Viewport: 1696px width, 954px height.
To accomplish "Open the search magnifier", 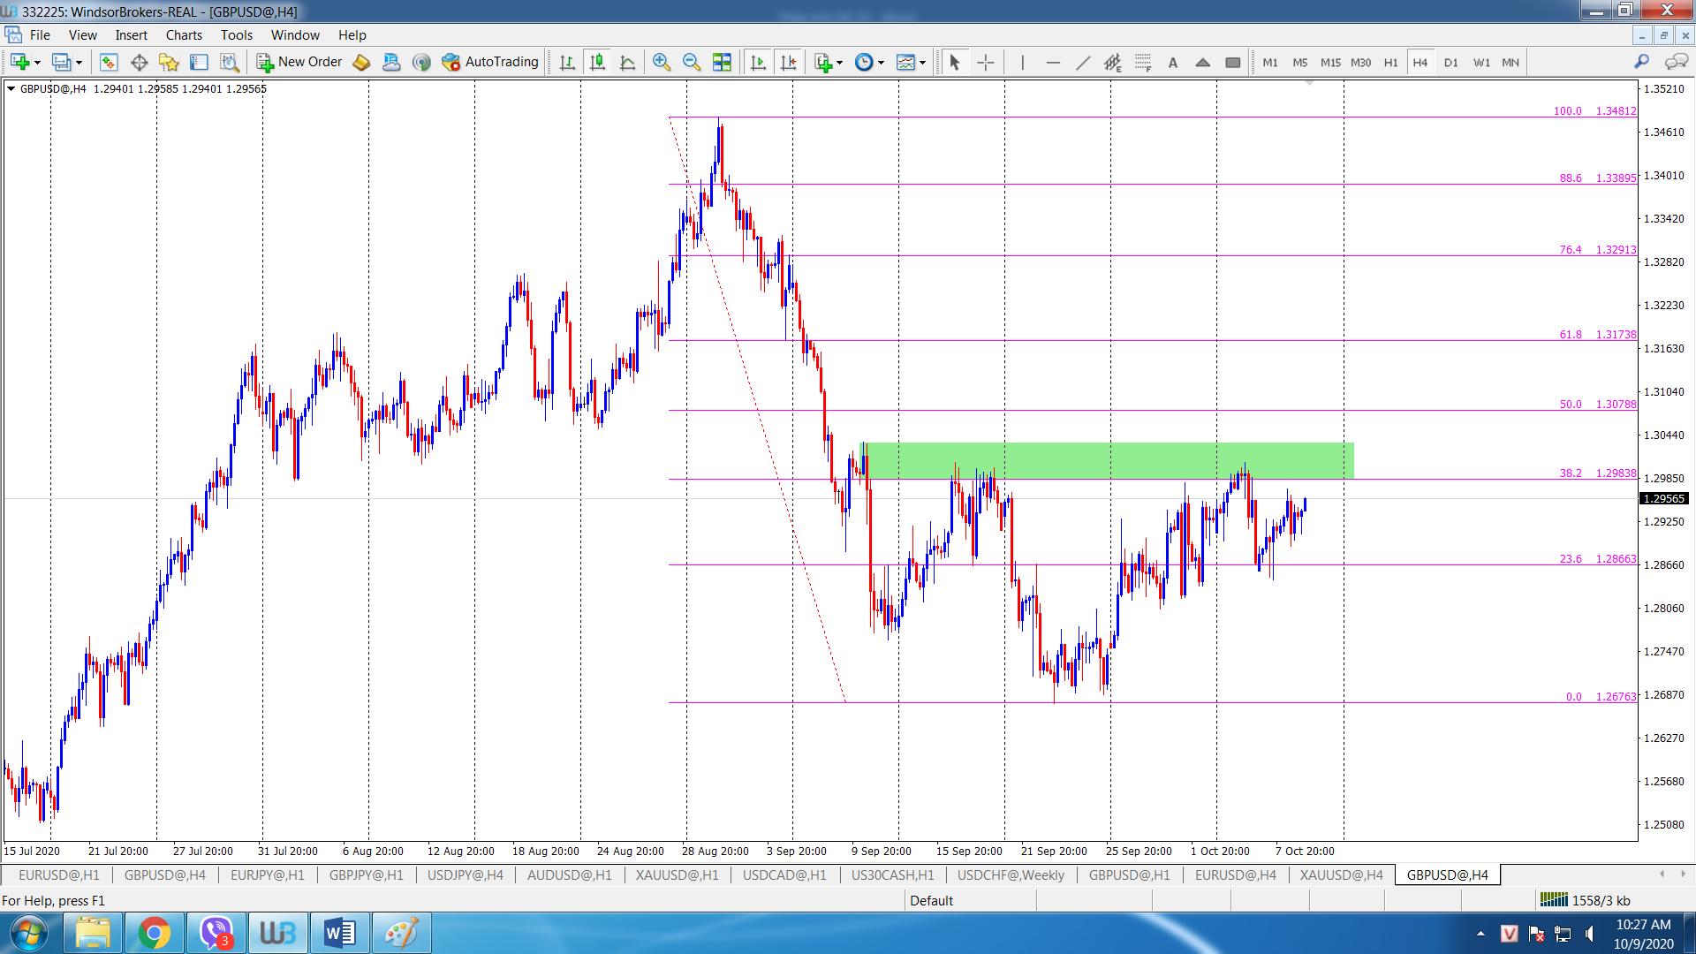I will (x=1641, y=62).
